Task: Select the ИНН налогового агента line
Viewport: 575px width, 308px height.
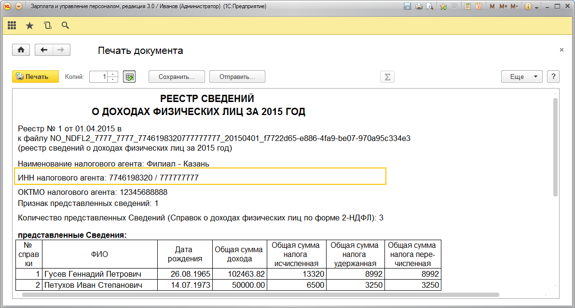Action: 109,178
